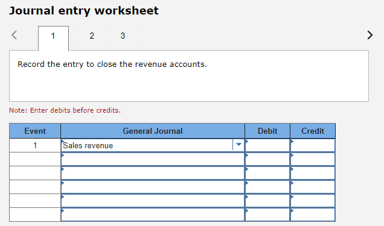The width and height of the screenshot is (384, 226).
Task: Click the Debit column header
Action: click(267, 131)
